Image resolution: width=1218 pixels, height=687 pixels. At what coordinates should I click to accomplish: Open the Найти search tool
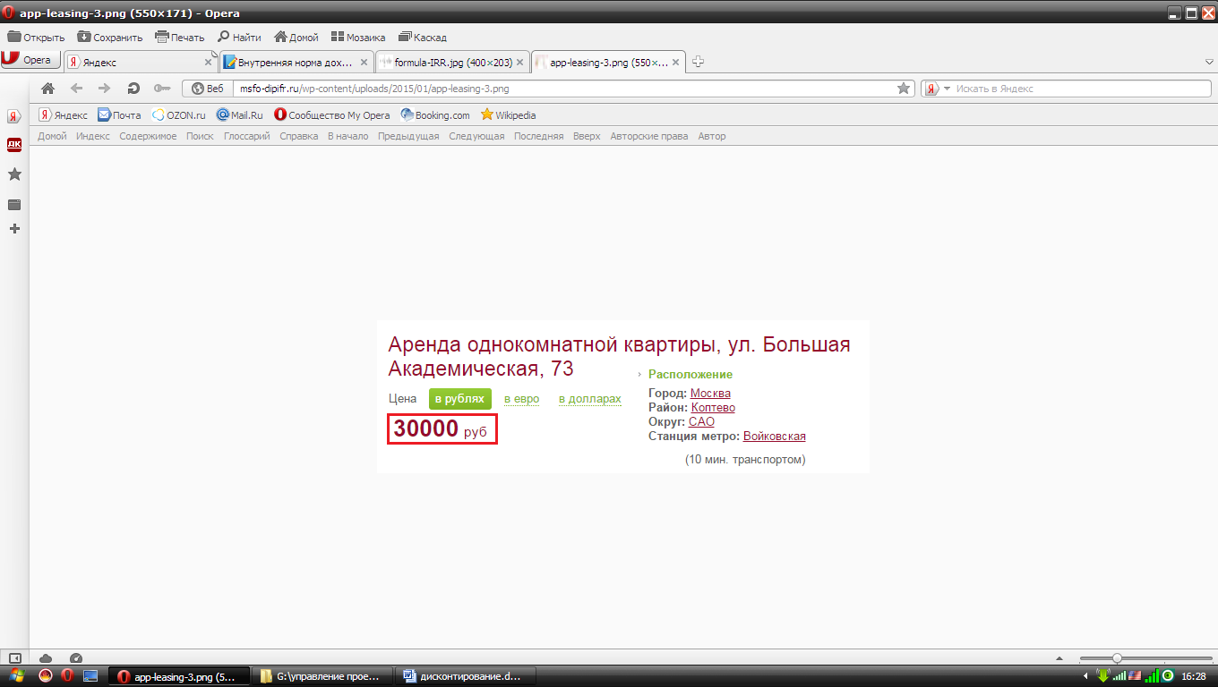239,38
